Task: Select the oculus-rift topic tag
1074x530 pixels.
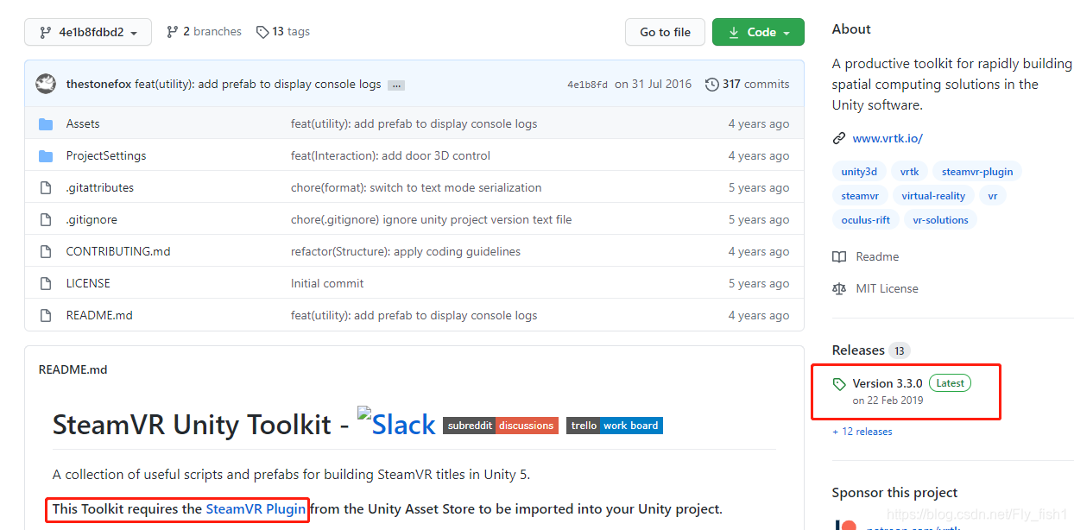Action: point(866,220)
